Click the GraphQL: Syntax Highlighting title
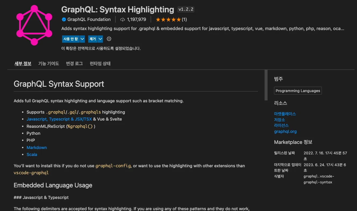Viewport: 357px width, 211px height. point(118,10)
